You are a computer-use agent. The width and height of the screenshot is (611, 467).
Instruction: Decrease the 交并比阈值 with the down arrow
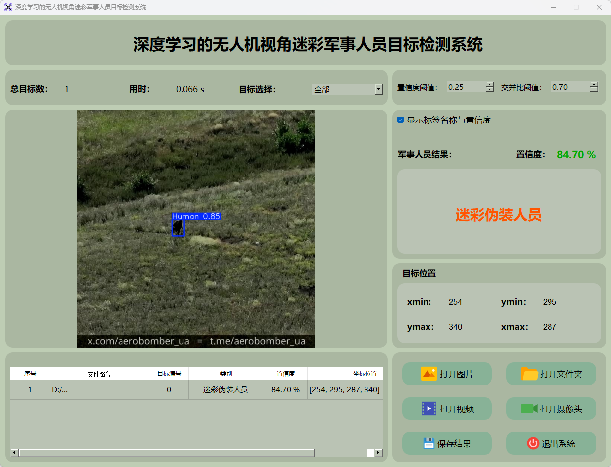[594, 90]
